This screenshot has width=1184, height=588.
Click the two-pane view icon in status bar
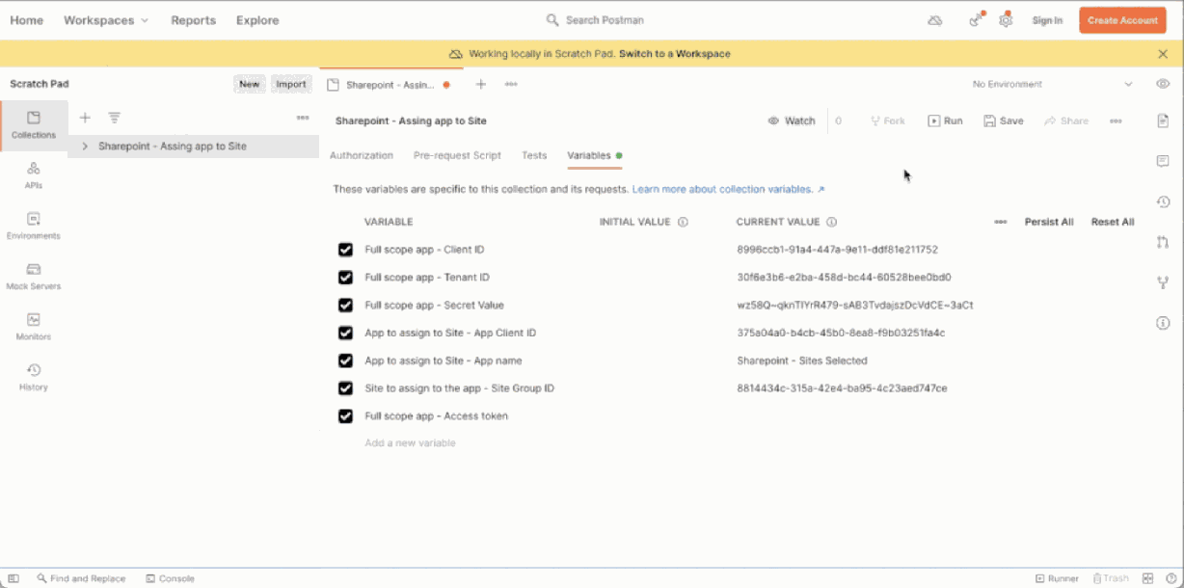1149,578
